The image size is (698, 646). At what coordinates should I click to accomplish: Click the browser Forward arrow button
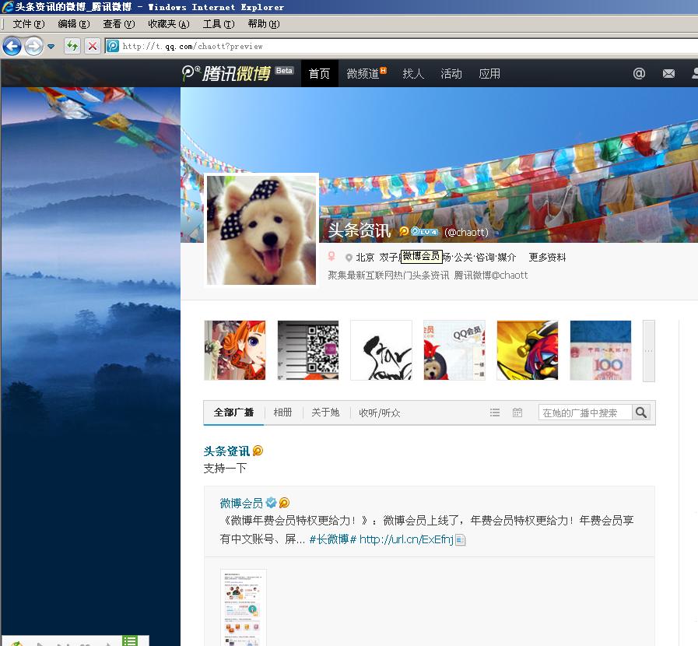coord(33,46)
